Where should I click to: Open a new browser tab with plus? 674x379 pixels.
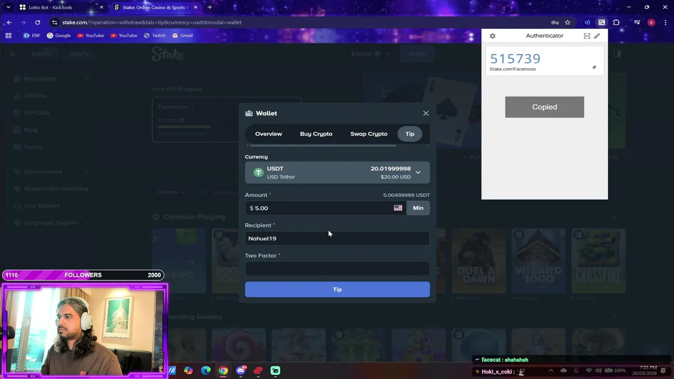(210, 7)
